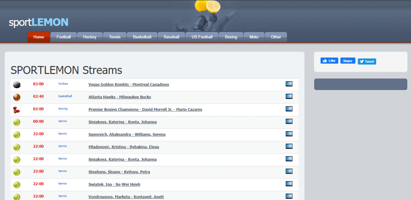
Task: Click the basketball icon for Hawks game
Action: point(17,97)
